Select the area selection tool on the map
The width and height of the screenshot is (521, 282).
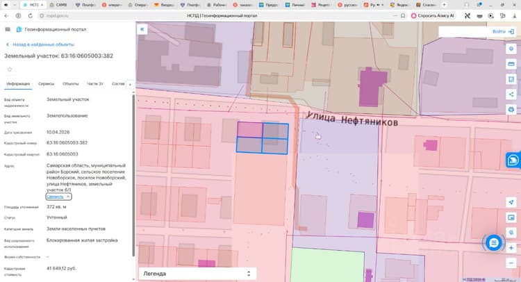(x=511, y=79)
